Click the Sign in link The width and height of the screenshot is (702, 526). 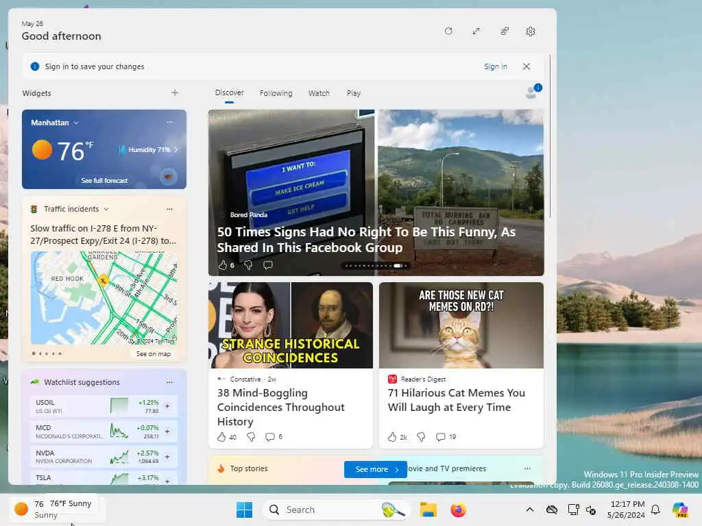495,66
